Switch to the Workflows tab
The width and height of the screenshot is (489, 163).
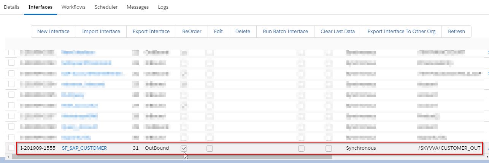[73, 7]
